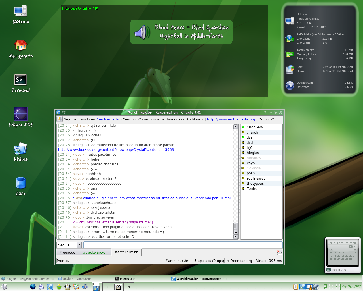Screen dimensions: 363x291
Task: Switch to virtual desktop 2
Action: coord(107,287)
